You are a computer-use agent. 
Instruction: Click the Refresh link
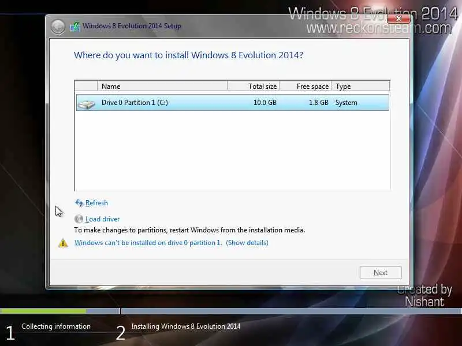click(96, 203)
